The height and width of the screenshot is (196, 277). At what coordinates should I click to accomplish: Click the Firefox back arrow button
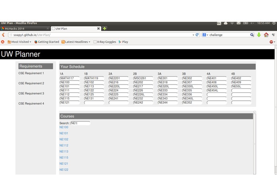pyautogui.click(x=3, y=35)
